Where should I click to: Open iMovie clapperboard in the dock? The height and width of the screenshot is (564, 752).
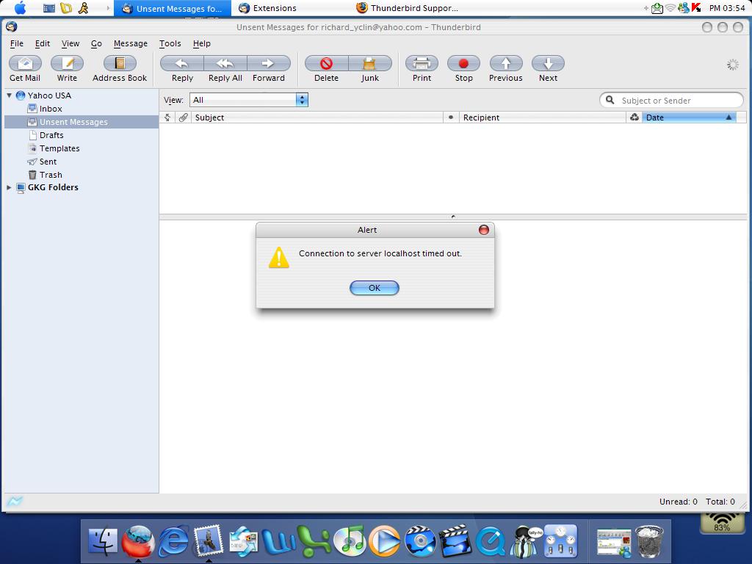(456, 541)
